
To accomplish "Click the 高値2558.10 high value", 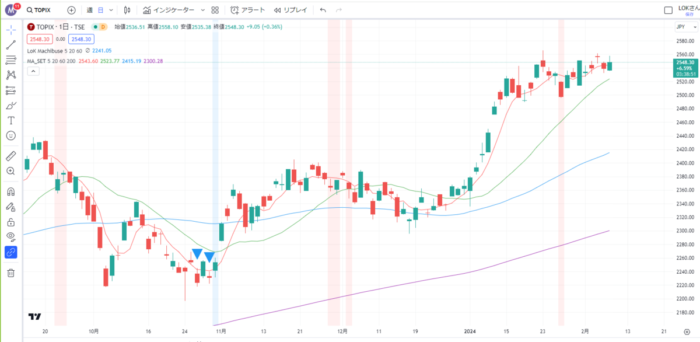I will pos(162,27).
